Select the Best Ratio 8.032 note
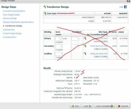The height and width of the screenshot is (109, 131). click(91, 78)
